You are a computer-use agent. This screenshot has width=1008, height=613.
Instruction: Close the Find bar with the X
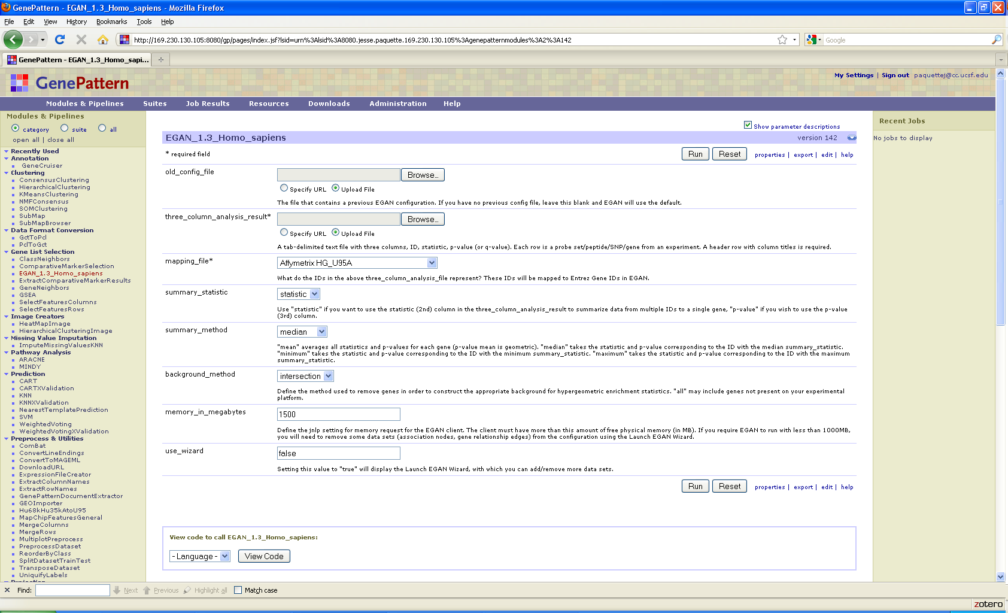[x=7, y=590]
